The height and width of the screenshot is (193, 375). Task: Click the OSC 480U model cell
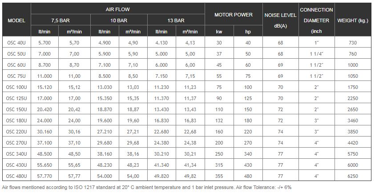tap(17, 176)
